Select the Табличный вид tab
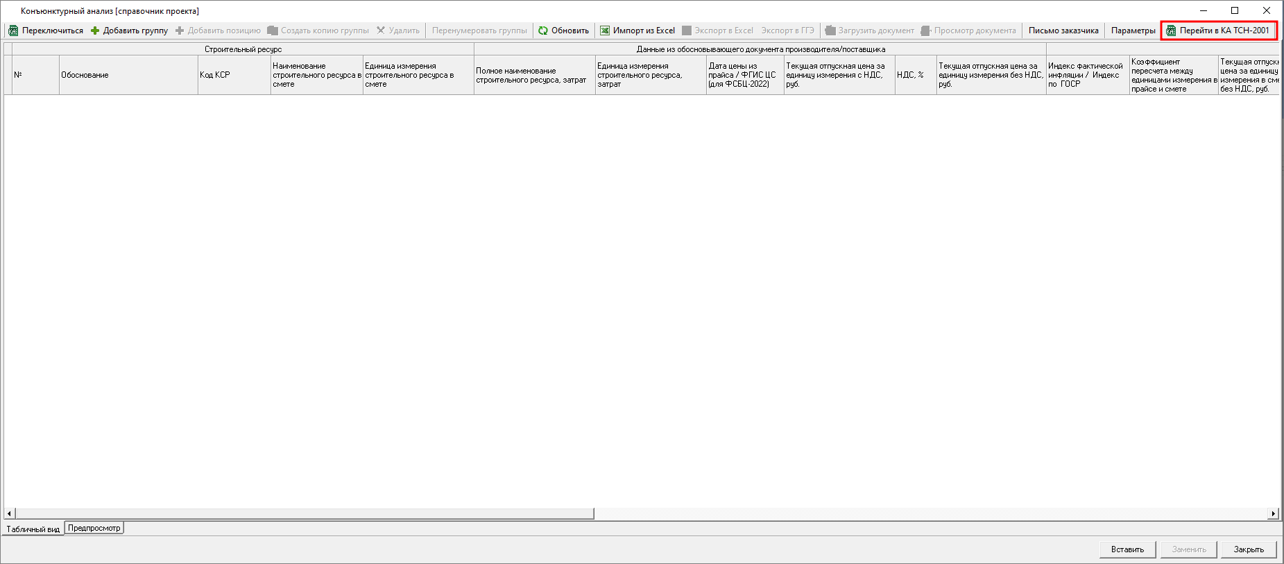 point(33,529)
